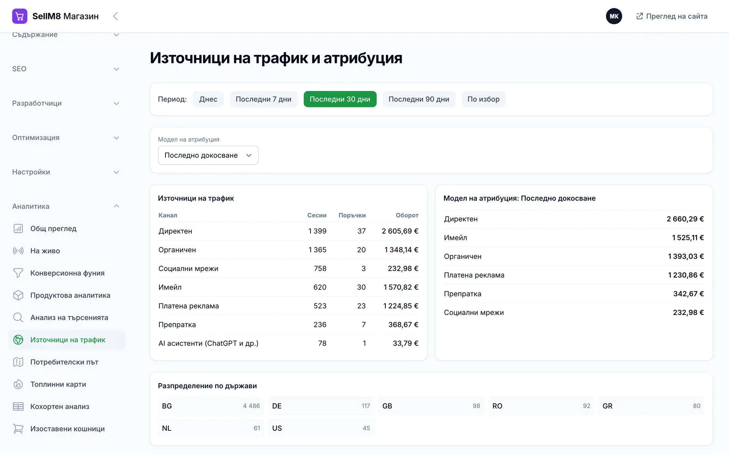Click the US country tile
Image resolution: width=729 pixels, height=455 pixels.
click(x=321, y=428)
